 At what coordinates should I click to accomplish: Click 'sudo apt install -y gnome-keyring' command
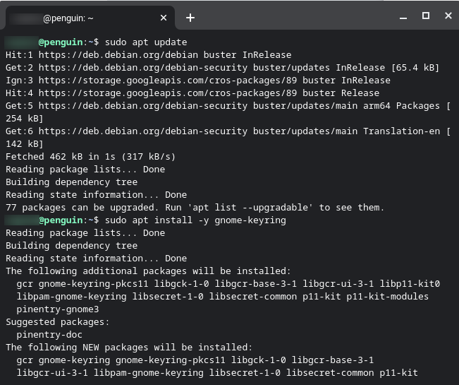[x=195, y=220]
